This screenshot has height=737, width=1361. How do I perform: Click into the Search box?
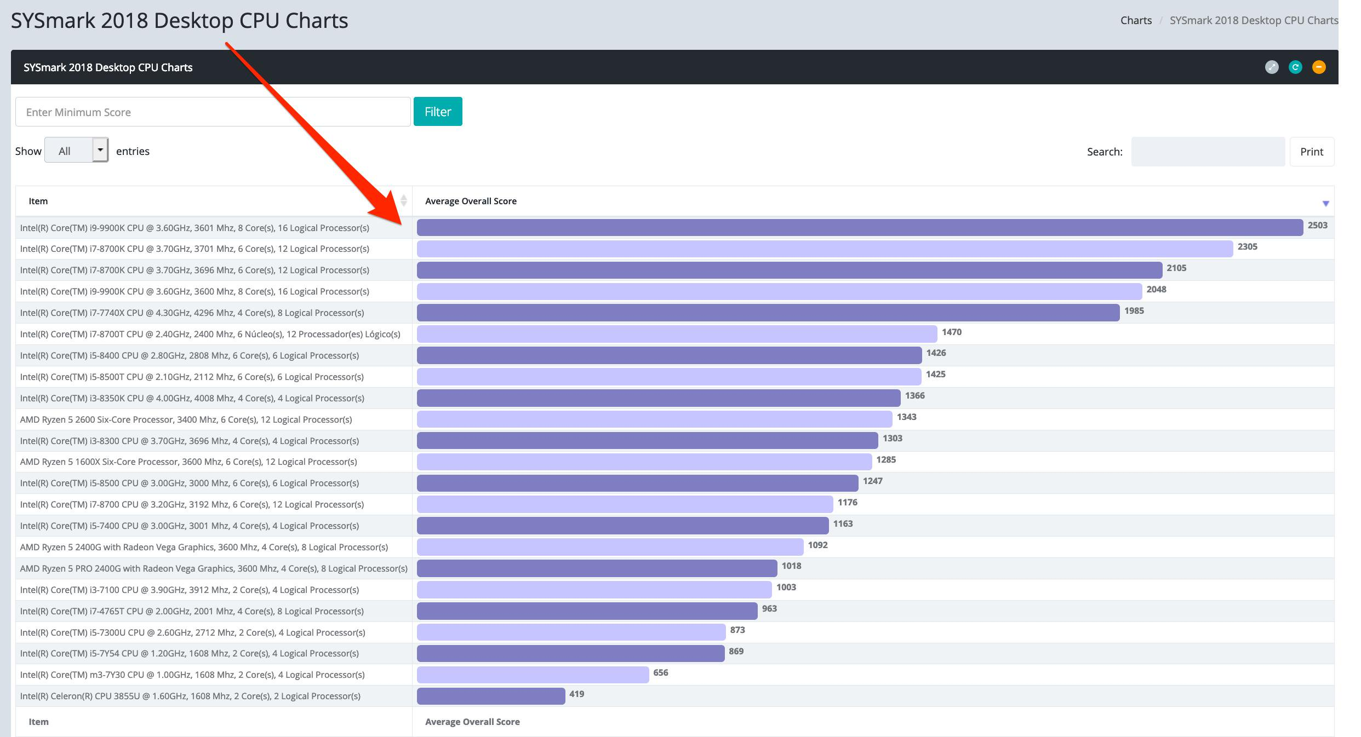[x=1208, y=152]
